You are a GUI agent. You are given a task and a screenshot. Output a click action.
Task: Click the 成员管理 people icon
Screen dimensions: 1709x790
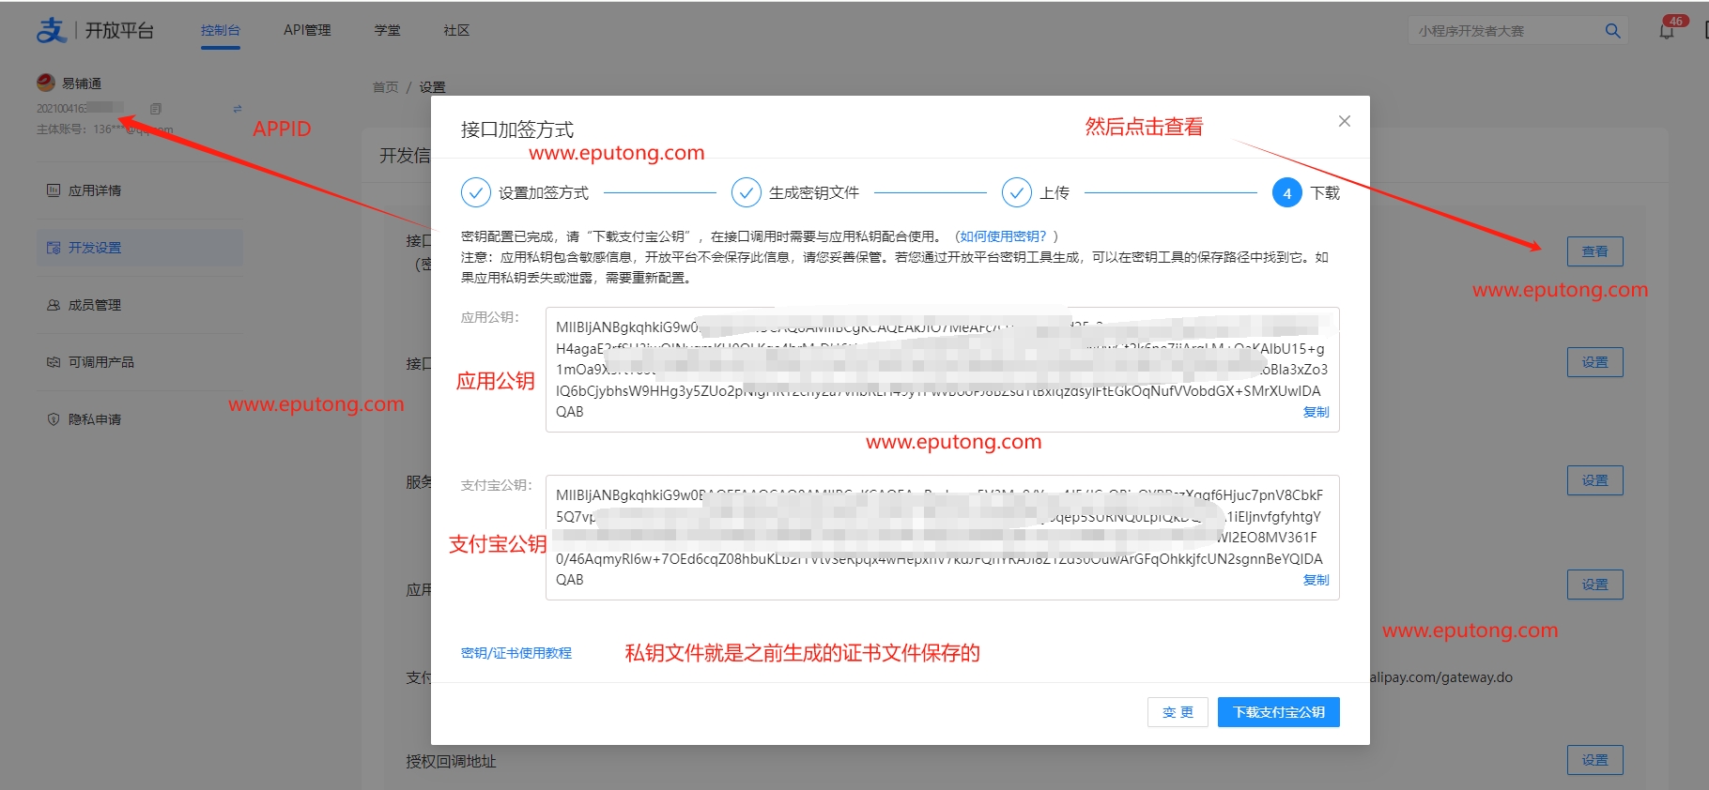click(54, 305)
